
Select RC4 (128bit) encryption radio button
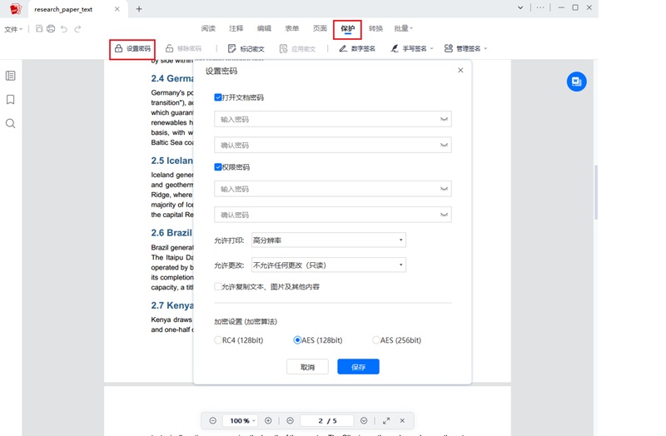pos(218,340)
